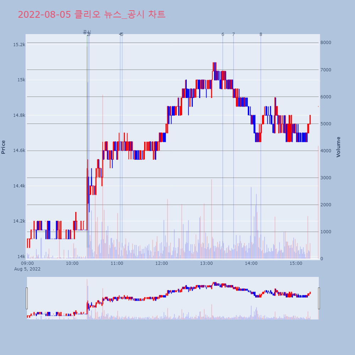Click the chart title '2022-08-05 클리오 뉴스_공시 차트'
Viewport: 355px width, 355px height.
click(x=92, y=15)
